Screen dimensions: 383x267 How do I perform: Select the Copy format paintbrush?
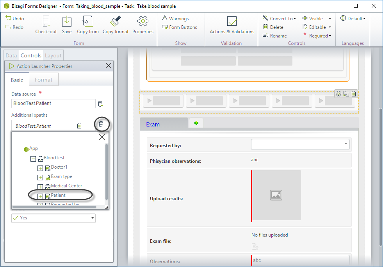coord(115,21)
